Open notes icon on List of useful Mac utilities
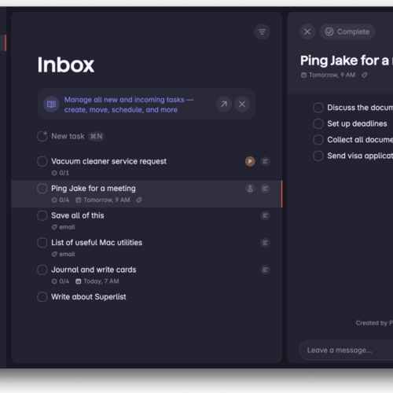This screenshot has width=393, height=393. 265,243
